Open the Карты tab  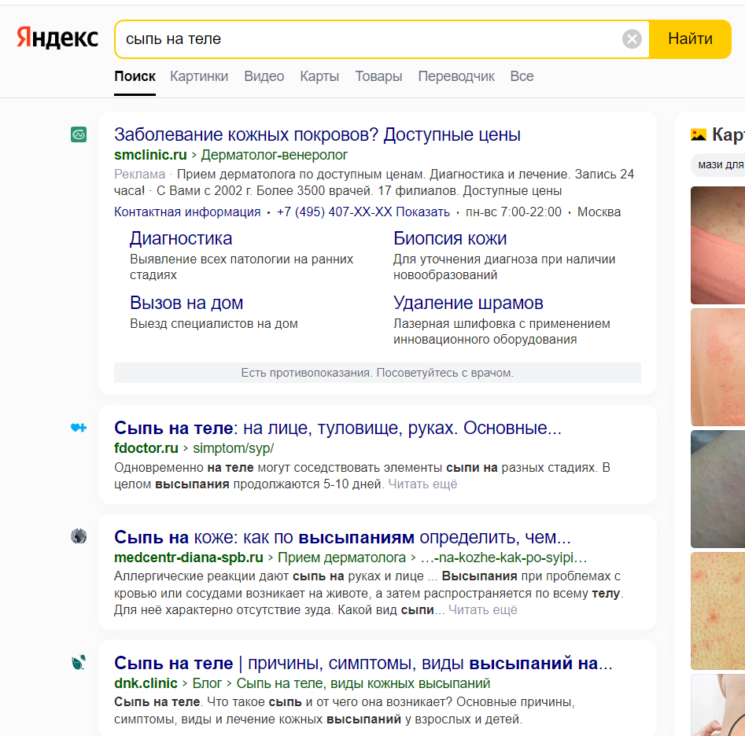click(319, 76)
